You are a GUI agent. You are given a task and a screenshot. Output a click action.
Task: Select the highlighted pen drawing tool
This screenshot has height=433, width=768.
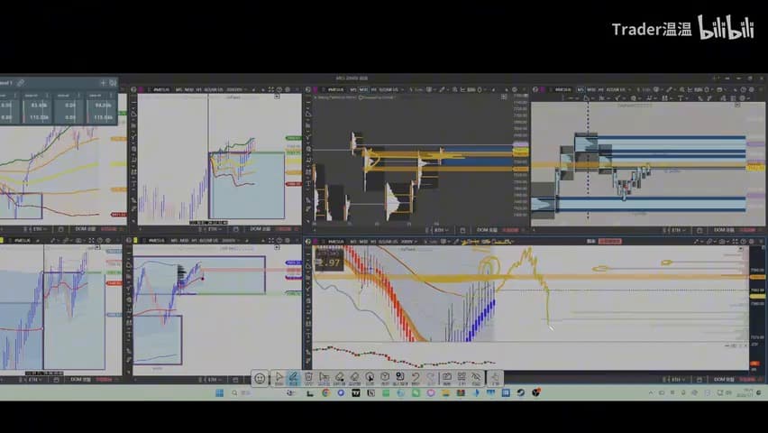point(293,378)
